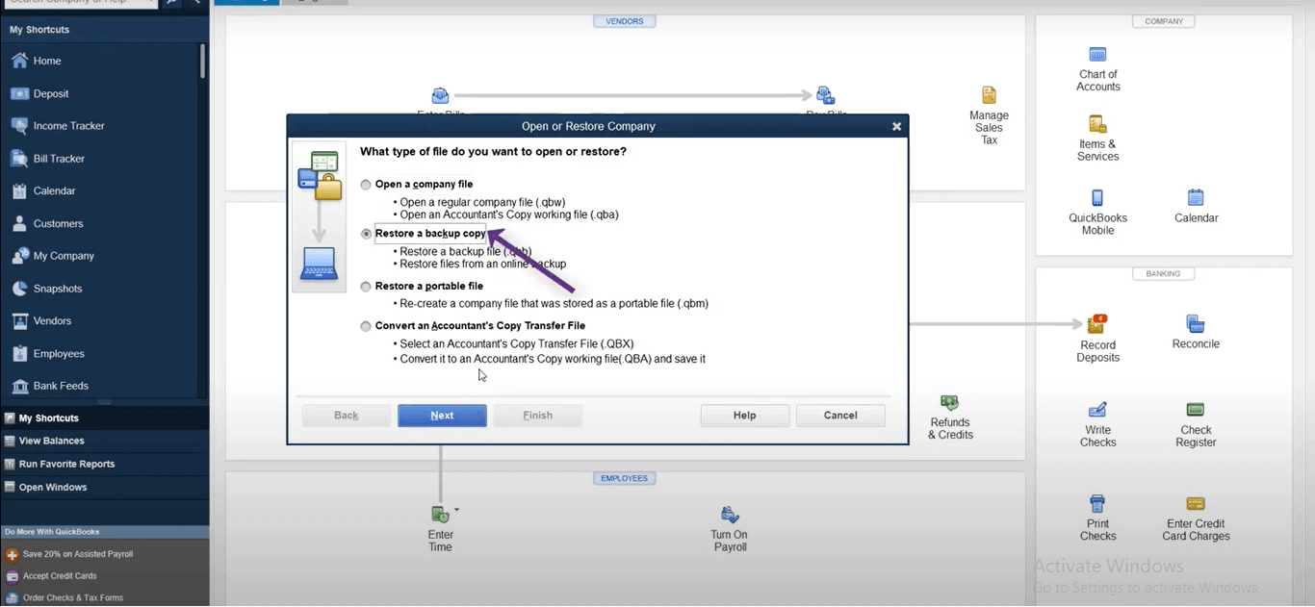
Task: Open Check Register in the Banking panel
Action: pos(1196,424)
